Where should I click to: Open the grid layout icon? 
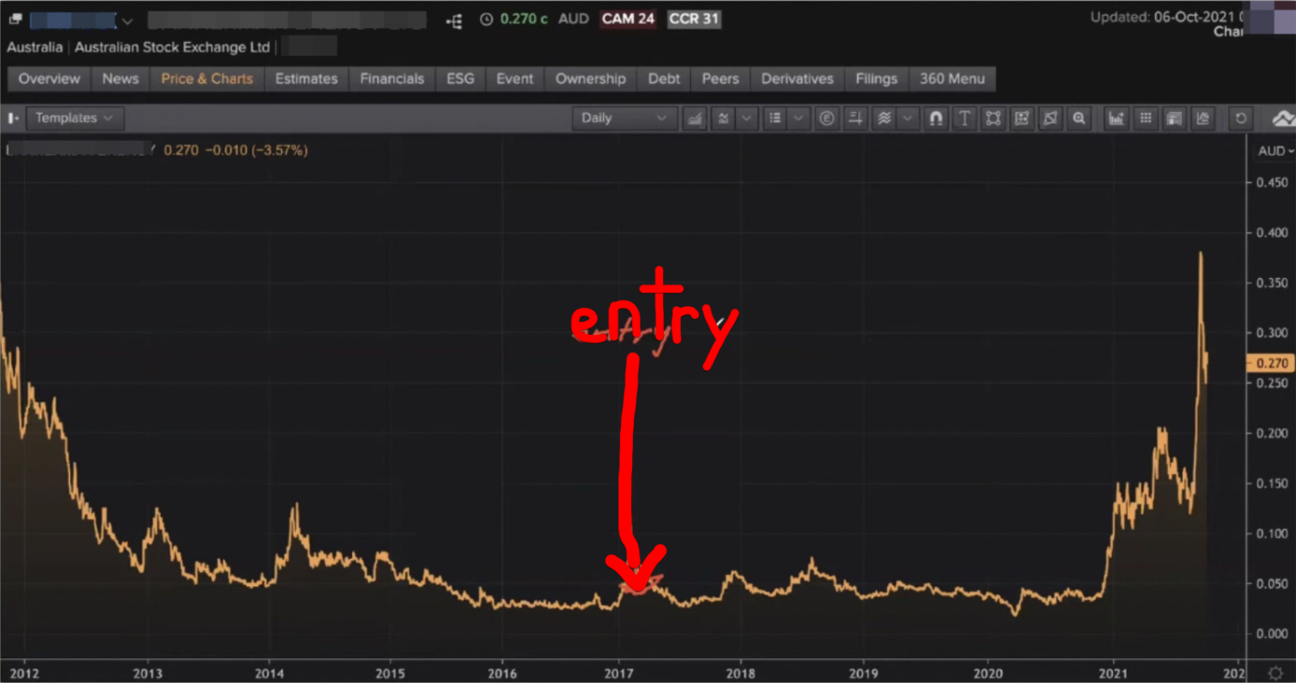pyautogui.click(x=1145, y=118)
